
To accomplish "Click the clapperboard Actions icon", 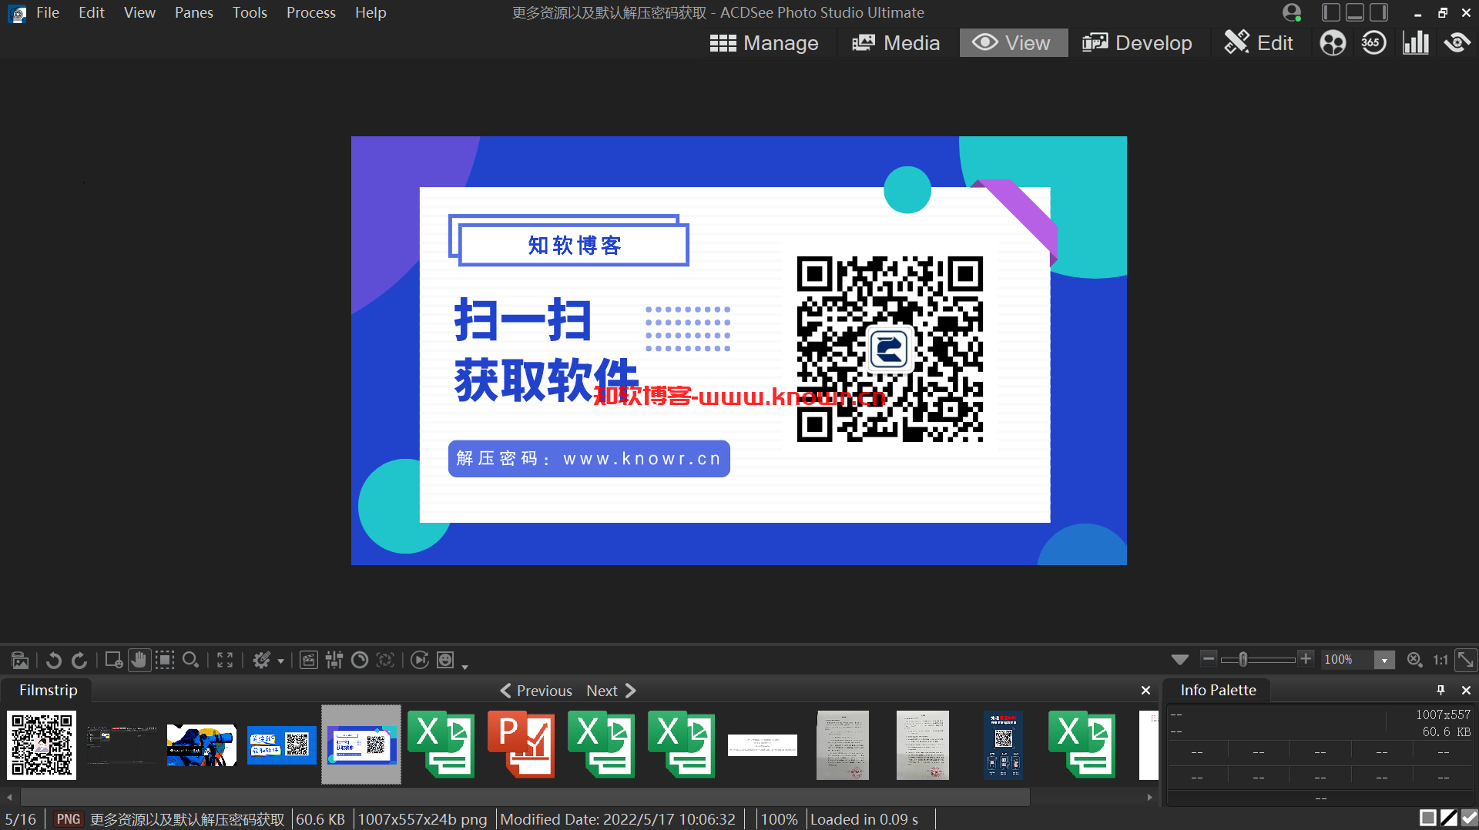I will [x=308, y=660].
